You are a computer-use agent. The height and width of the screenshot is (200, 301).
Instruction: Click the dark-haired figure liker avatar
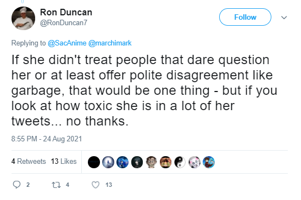point(137,162)
